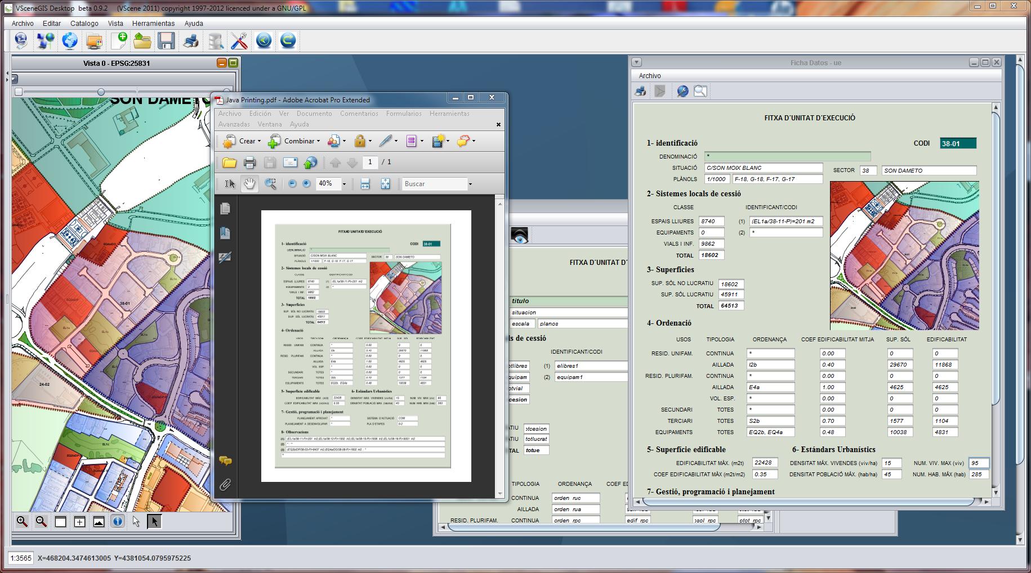
Task: Open the forms dropdown arrow in Acrobat
Action: (x=422, y=141)
